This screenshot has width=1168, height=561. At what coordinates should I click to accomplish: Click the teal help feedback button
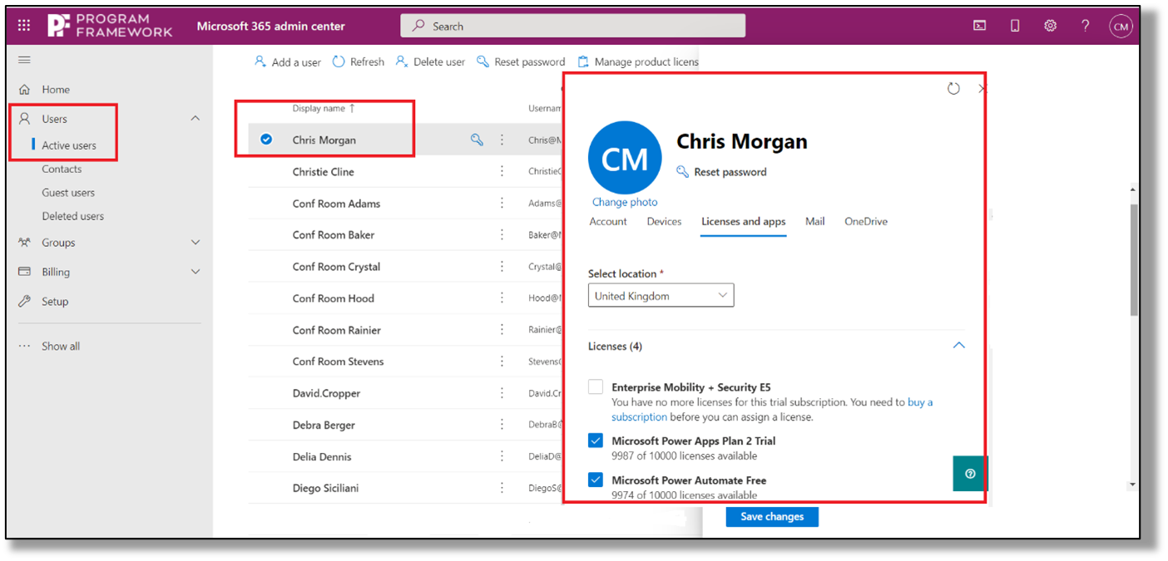click(x=970, y=474)
